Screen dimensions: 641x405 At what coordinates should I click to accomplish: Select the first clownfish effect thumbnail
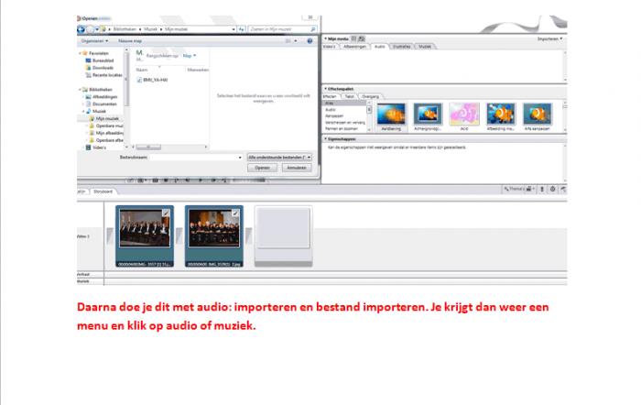(x=391, y=114)
